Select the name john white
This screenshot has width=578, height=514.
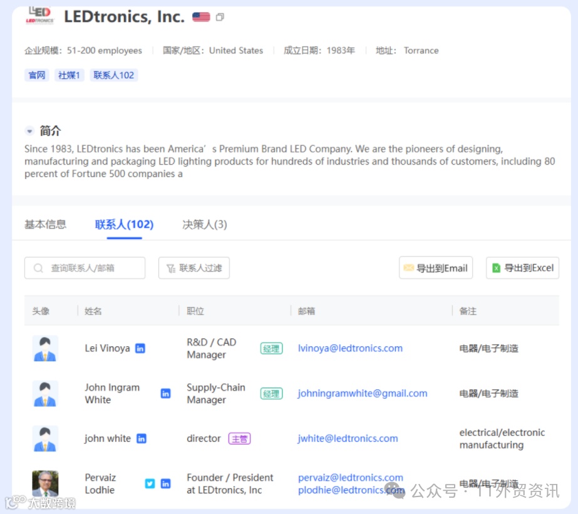point(108,438)
